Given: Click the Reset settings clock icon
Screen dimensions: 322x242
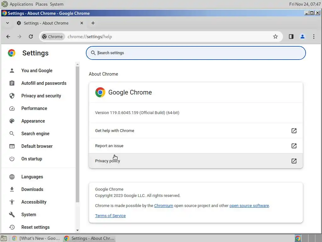Looking at the screenshot, I should click(x=12, y=227).
